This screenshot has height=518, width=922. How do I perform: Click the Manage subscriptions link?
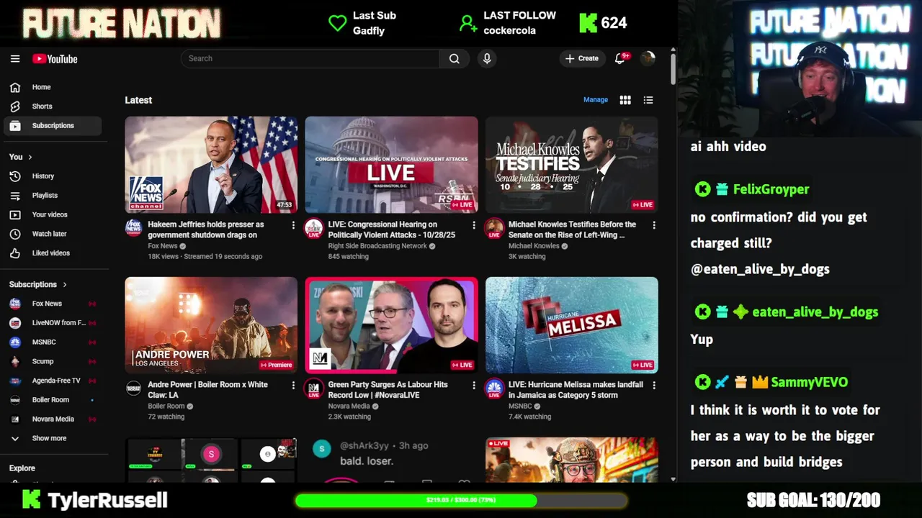596,100
